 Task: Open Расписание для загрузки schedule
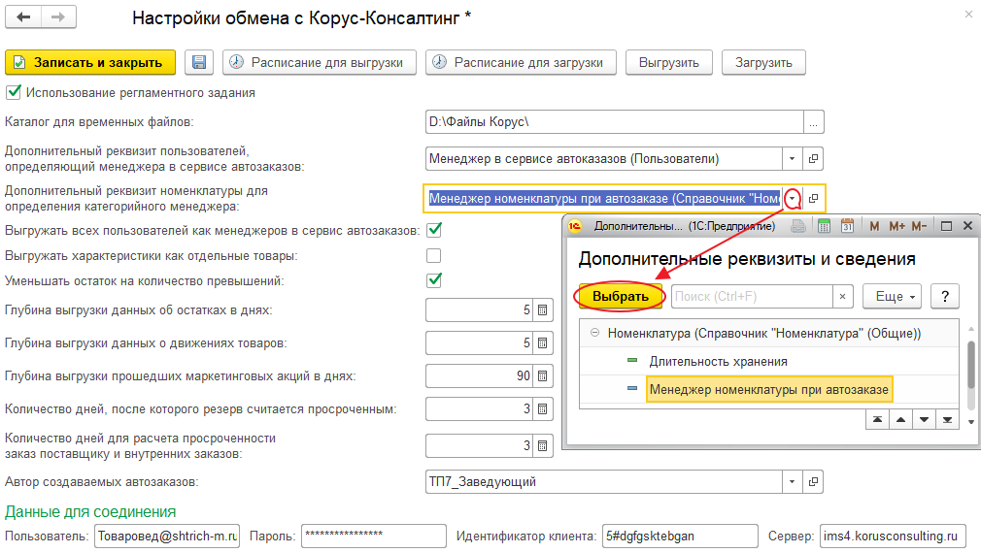[521, 62]
